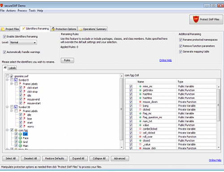Open the Actions menu
Image resolution: width=224 pixels, height=172 pixels.
(x=11, y=11)
